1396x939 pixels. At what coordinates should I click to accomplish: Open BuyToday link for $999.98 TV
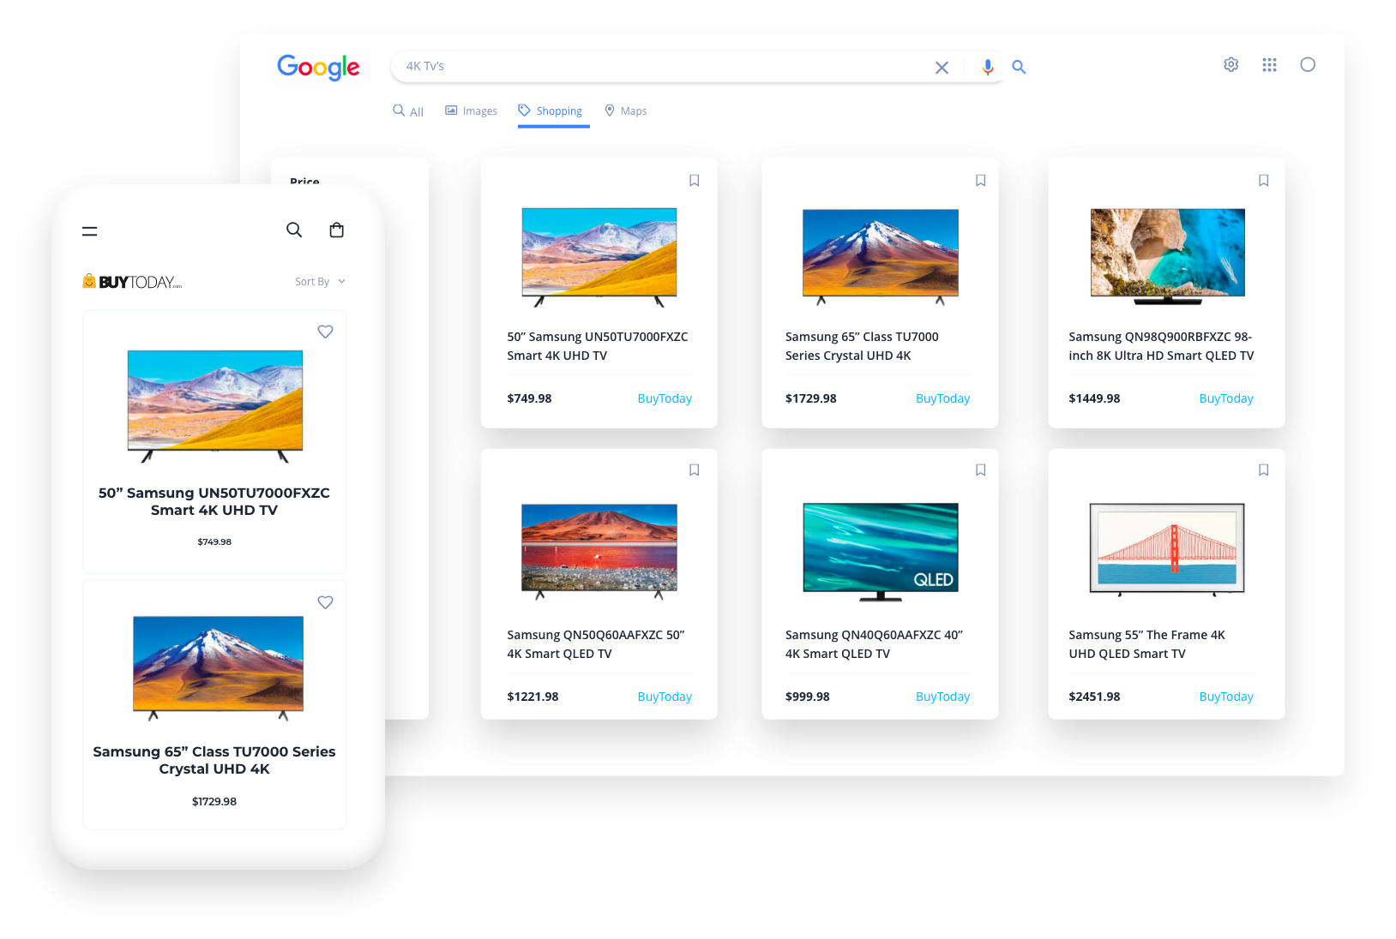pos(942,697)
